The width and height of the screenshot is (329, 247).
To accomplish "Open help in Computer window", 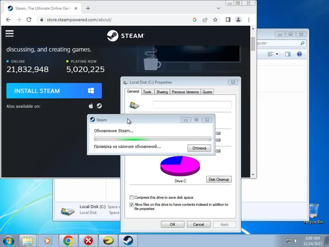I will (x=299, y=54).
